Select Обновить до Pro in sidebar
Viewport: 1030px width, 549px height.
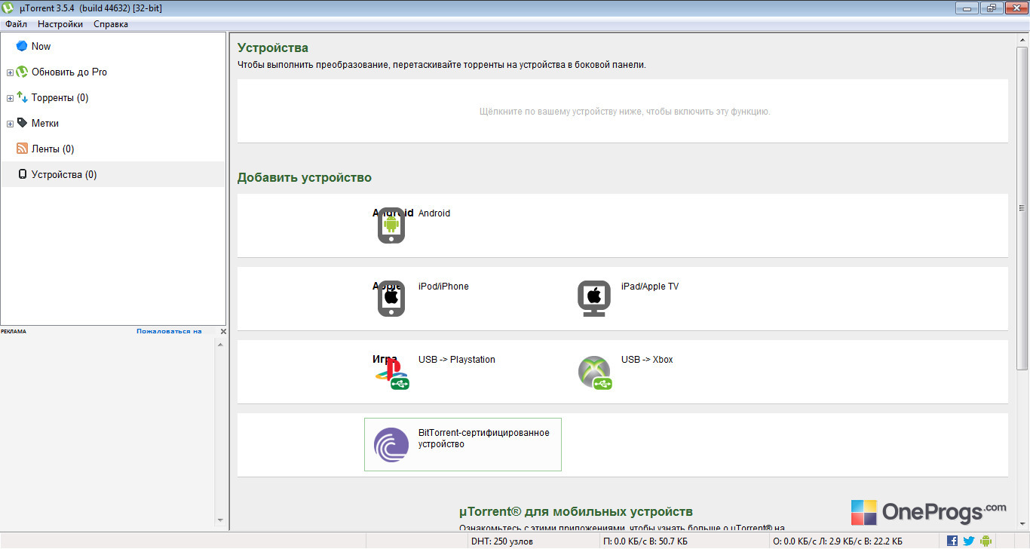(69, 72)
